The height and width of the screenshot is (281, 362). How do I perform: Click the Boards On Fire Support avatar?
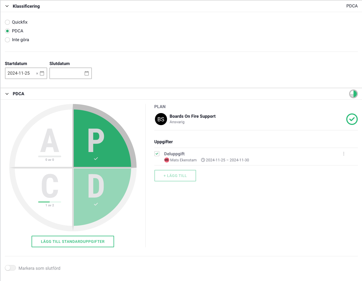(x=161, y=119)
